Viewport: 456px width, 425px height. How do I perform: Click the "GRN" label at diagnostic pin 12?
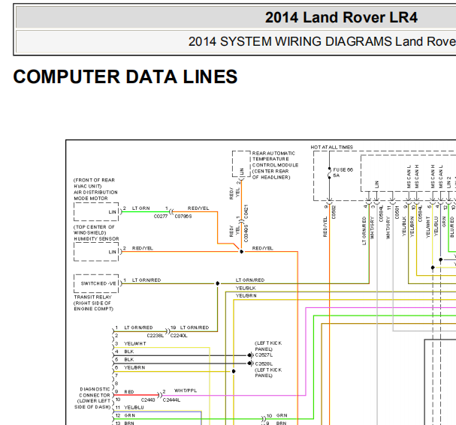coord(130,415)
